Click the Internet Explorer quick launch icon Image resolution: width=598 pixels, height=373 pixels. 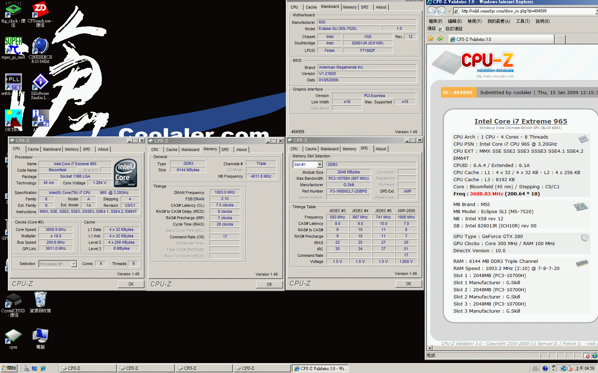coord(43,368)
